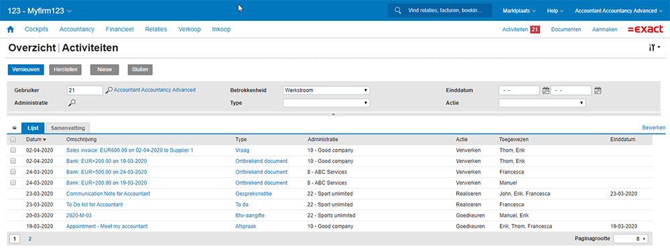Click the Sluiten button
Viewport: 670px width, 252px height.
[140, 70]
